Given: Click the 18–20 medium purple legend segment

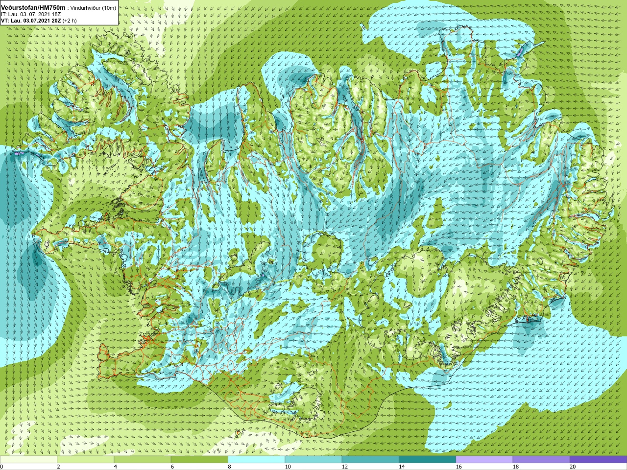Looking at the screenshot, I should [x=541, y=460].
